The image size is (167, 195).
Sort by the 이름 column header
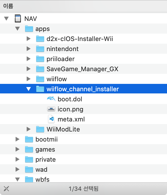pos(83,6)
